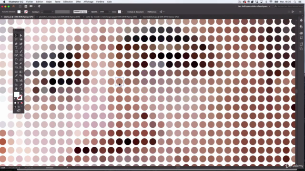Viewport: 305px width, 171px height.
Task: Switch to carte-du-monde-a-telecharger.jpg tab
Action: coord(111,17)
